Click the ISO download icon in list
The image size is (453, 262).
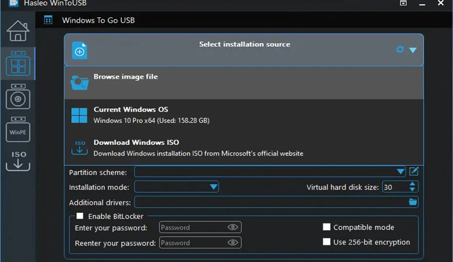(80, 148)
